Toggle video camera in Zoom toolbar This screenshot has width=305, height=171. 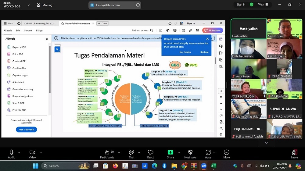[32, 154]
